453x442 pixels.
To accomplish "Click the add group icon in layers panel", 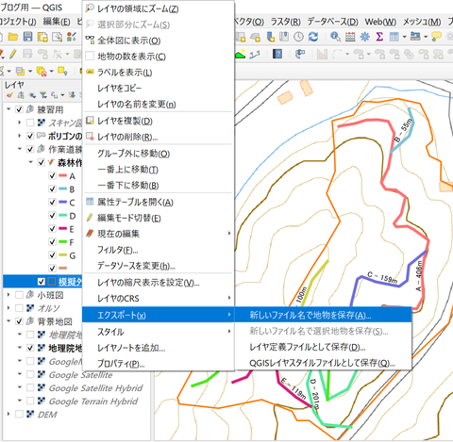I will click(21, 95).
